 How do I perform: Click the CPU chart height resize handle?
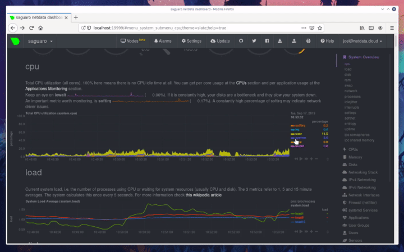328,159
